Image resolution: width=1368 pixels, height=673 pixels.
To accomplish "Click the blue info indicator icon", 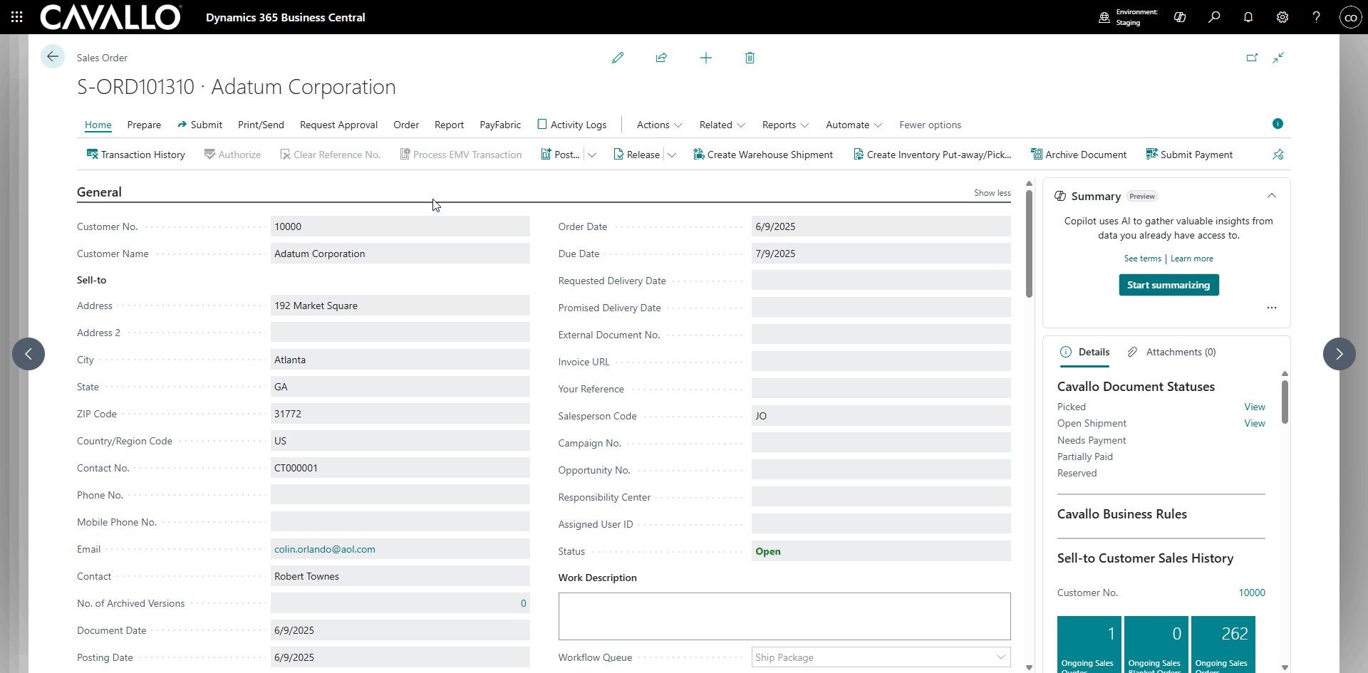I will click(x=1278, y=124).
